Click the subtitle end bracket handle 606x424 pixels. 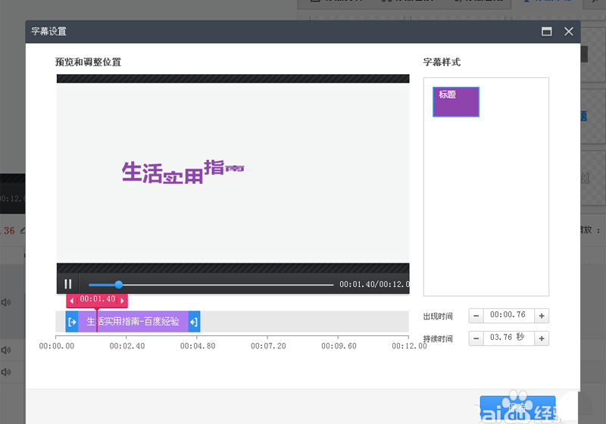pyautogui.click(x=194, y=321)
